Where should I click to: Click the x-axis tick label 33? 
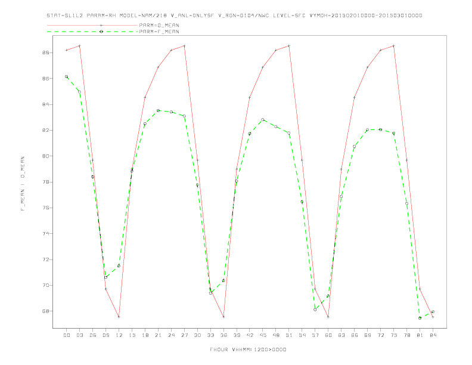(210, 335)
